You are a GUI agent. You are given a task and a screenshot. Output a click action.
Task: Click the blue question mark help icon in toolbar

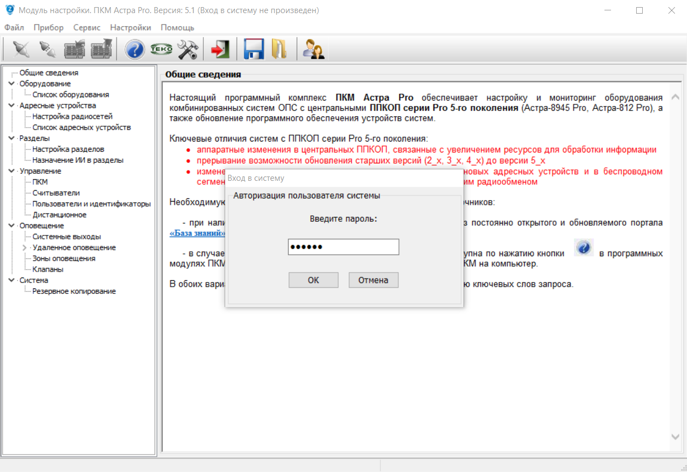click(134, 50)
